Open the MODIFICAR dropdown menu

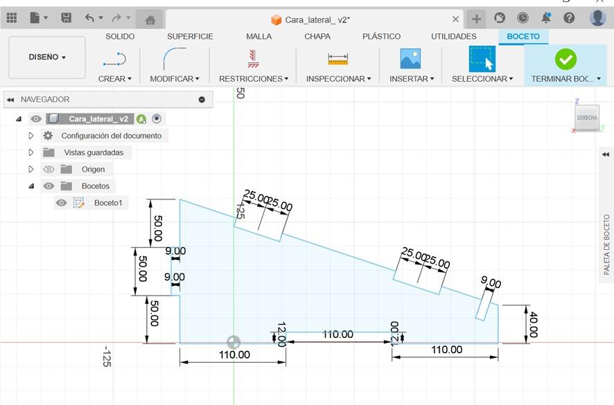pos(175,79)
